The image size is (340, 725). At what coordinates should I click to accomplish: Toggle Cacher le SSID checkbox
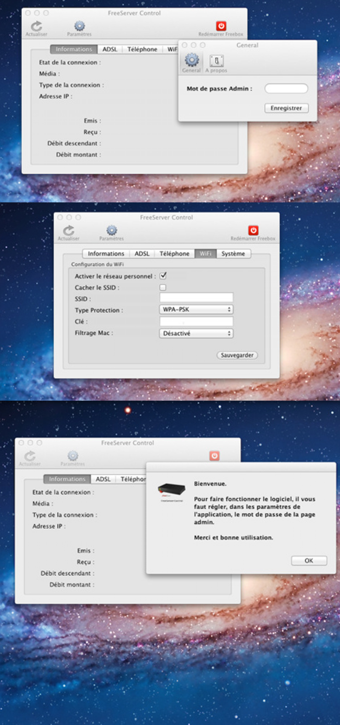point(163,287)
